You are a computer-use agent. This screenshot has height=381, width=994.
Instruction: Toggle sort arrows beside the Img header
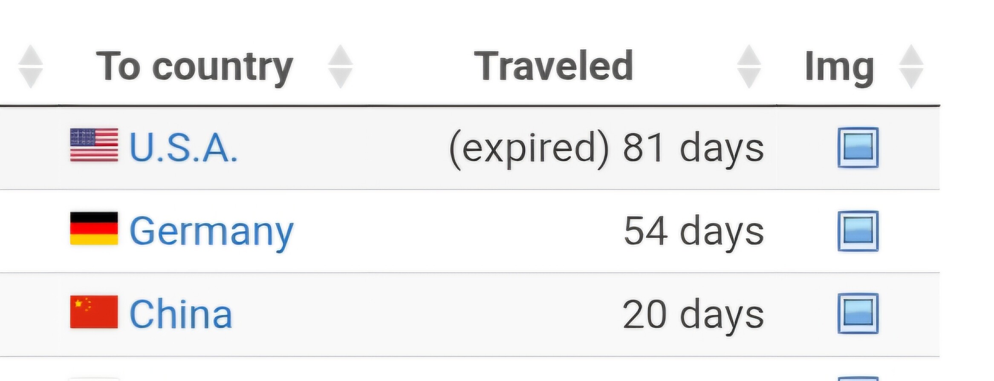tap(911, 66)
